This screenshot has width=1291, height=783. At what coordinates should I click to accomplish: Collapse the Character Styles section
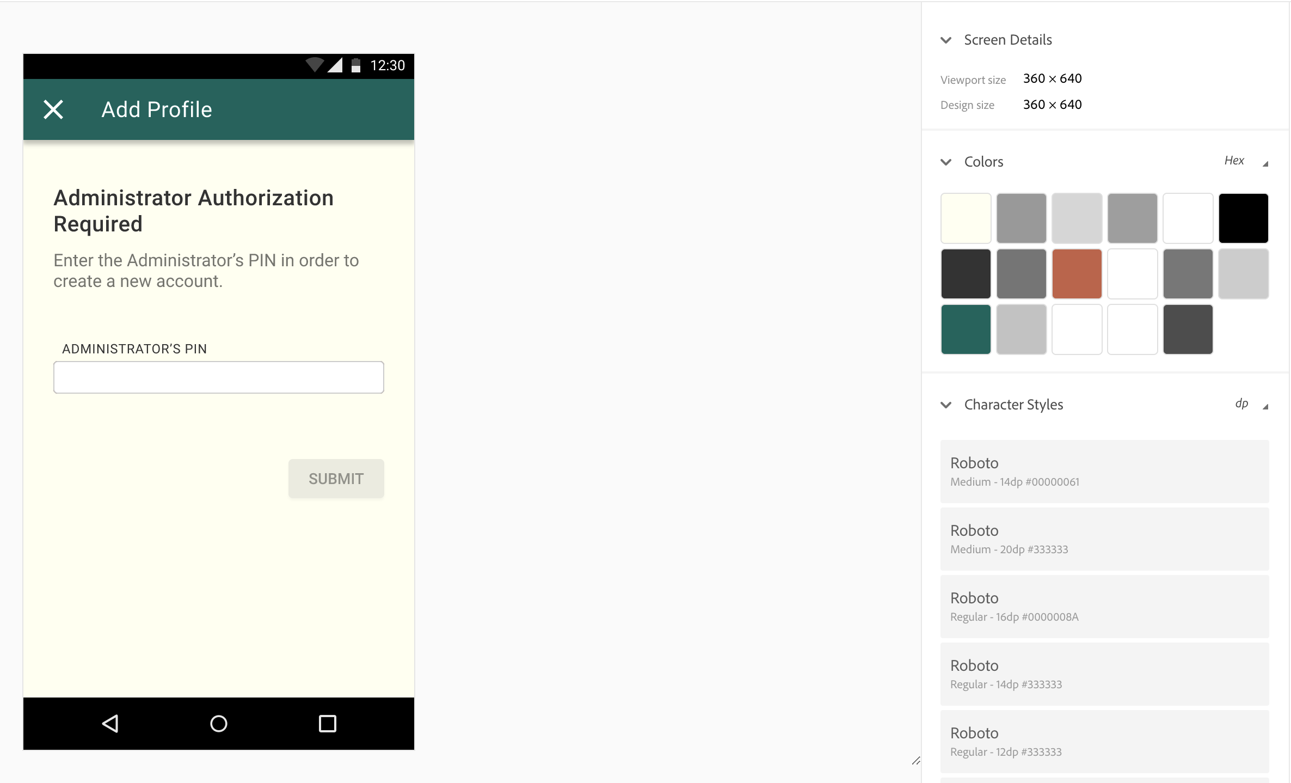(946, 405)
